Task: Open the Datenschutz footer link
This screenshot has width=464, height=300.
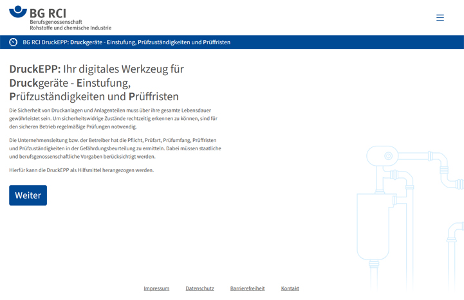Action: (200, 288)
